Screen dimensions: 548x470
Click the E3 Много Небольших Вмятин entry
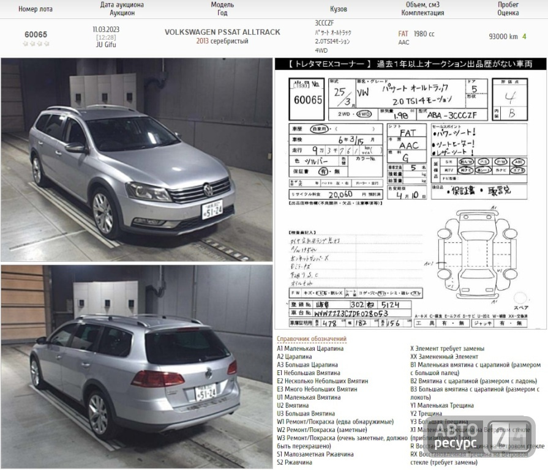pos(317,389)
